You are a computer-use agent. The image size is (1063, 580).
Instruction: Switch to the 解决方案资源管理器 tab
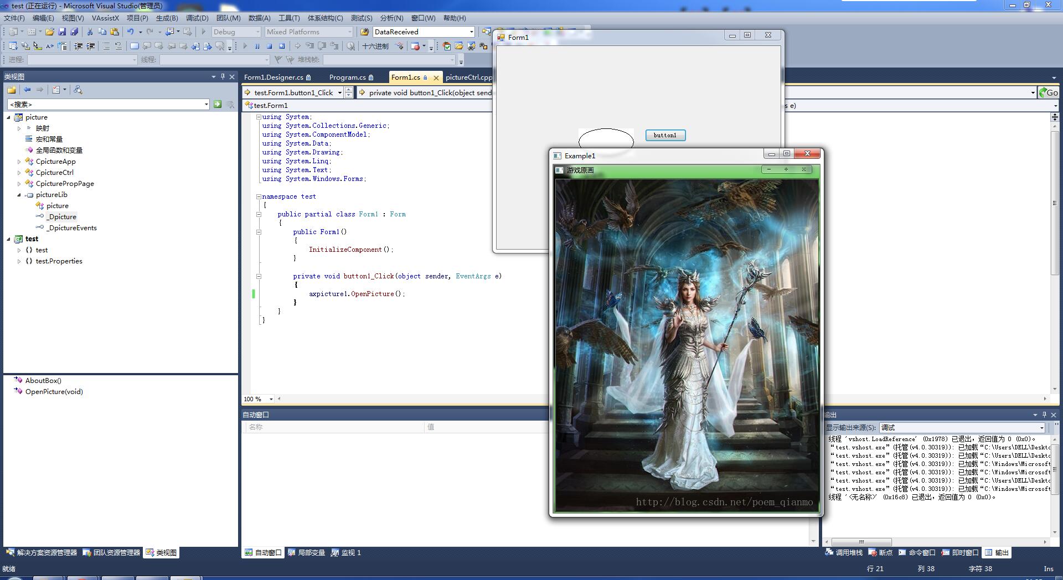(42, 552)
